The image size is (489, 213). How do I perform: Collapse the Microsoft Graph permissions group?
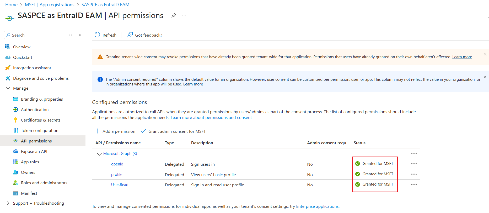click(x=99, y=154)
